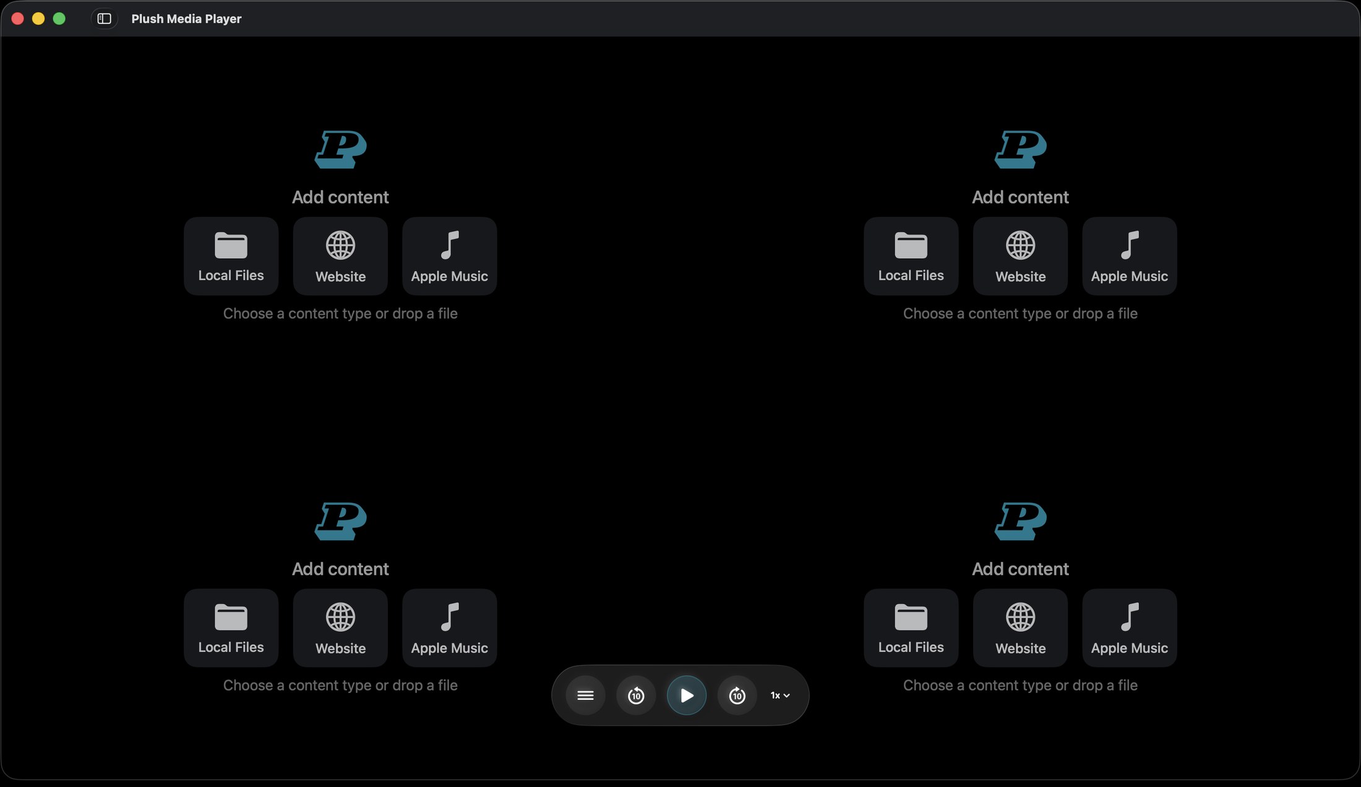Click 'Add content' heading in top-left pane

pyautogui.click(x=340, y=197)
